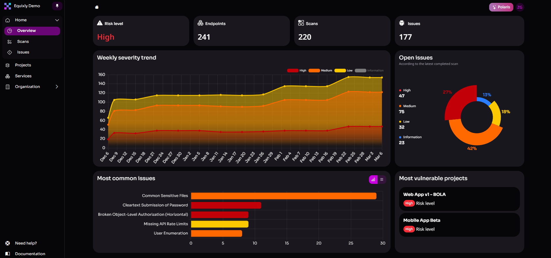The height and width of the screenshot is (258, 551).
Task: Toggle the Information series in legend
Action: click(x=369, y=71)
